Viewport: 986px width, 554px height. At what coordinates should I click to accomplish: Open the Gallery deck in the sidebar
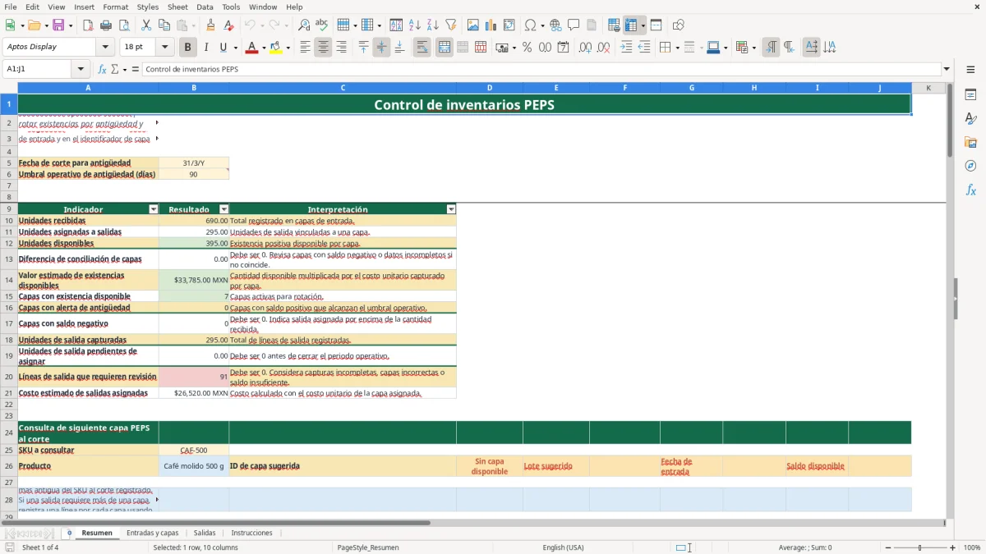tap(970, 143)
